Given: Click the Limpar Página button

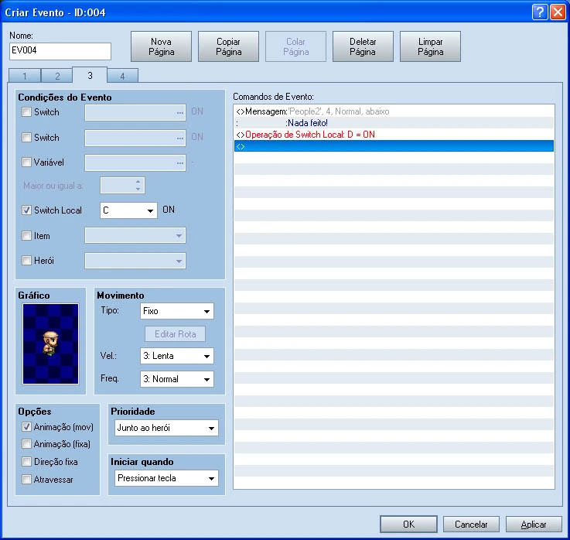Looking at the screenshot, I should pyautogui.click(x=431, y=46).
